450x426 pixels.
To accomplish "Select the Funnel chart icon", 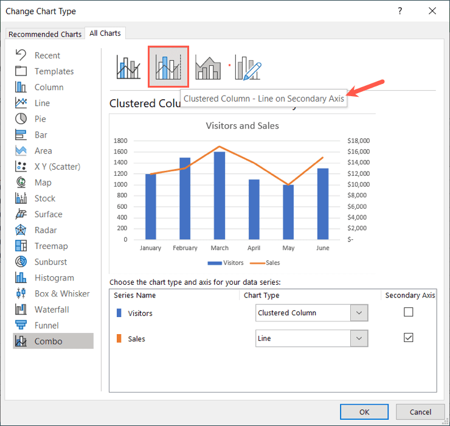I will pyautogui.click(x=21, y=325).
